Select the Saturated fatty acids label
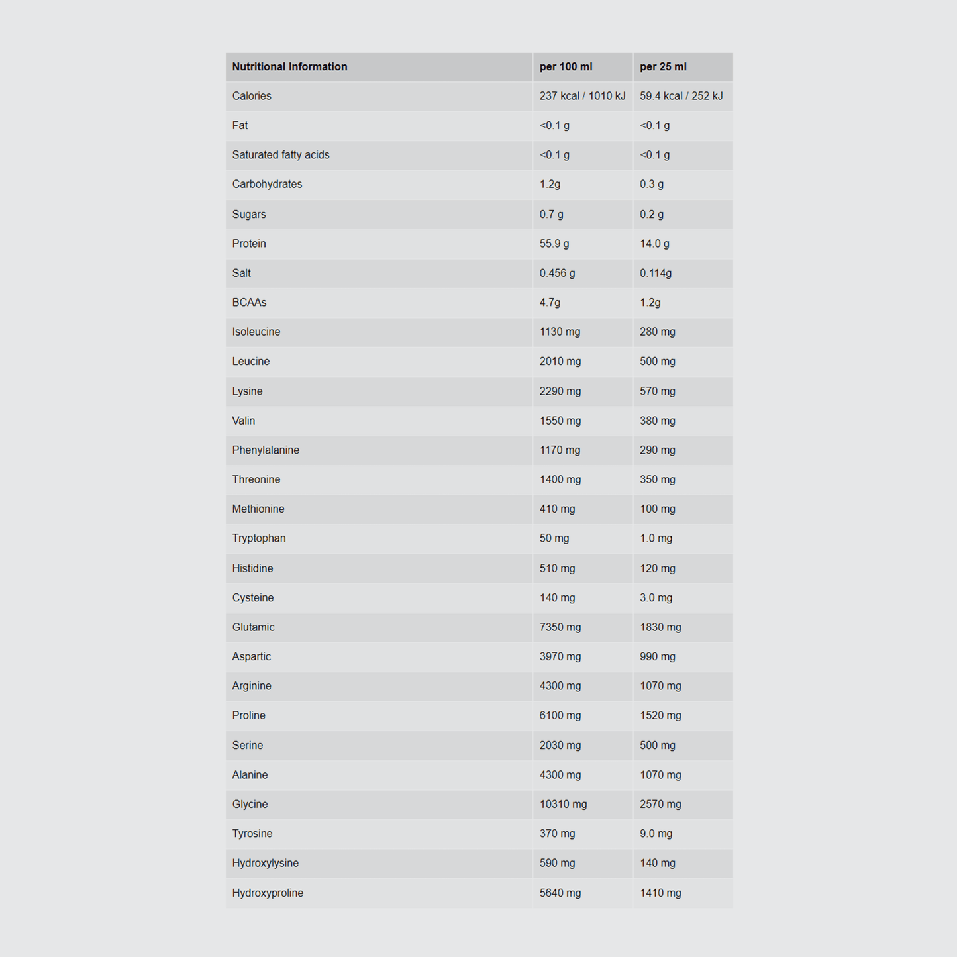Screen dimensions: 957x957 click(281, 155)
